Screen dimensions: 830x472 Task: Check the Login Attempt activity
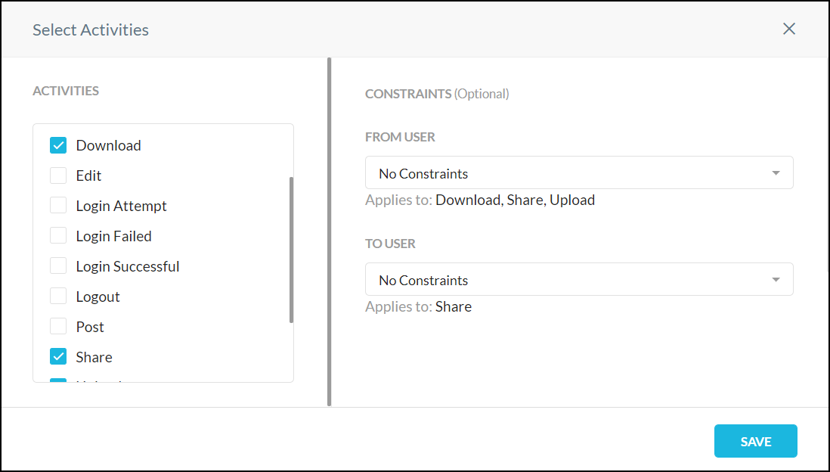[58, 205]
